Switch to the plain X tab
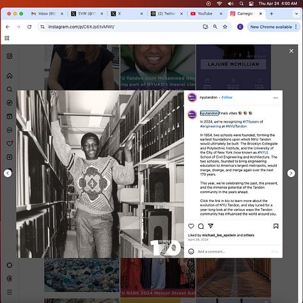 (x=126, y=13)
